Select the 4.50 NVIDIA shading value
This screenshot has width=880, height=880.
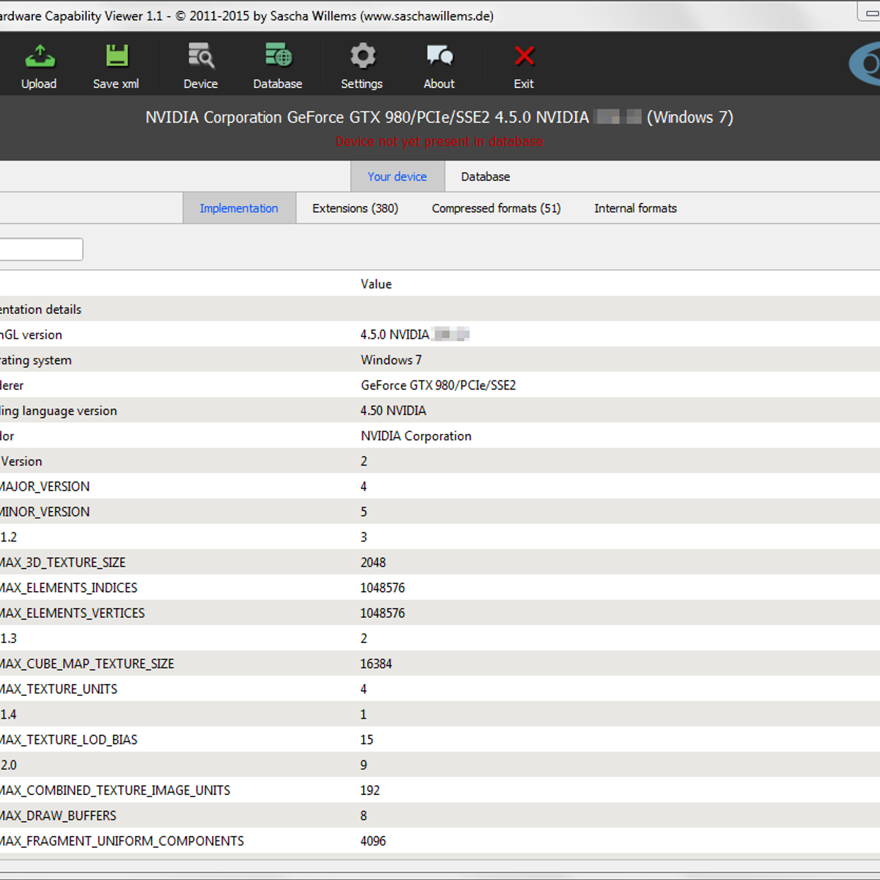(393, 411)
